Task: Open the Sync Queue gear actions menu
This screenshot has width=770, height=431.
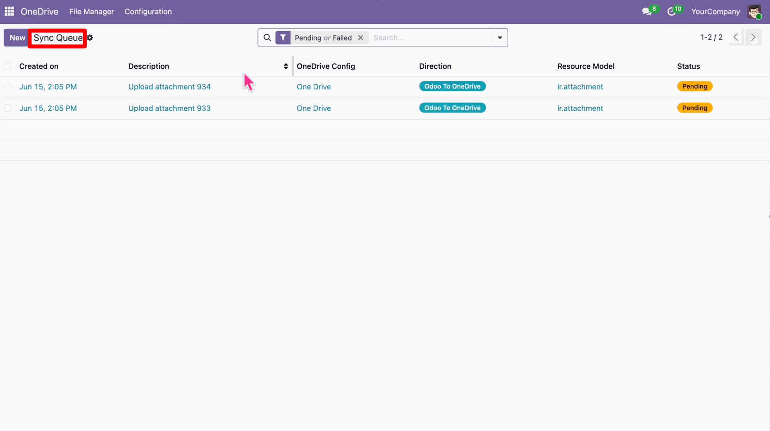Action: pyautogui.click(x=90, y=38)
